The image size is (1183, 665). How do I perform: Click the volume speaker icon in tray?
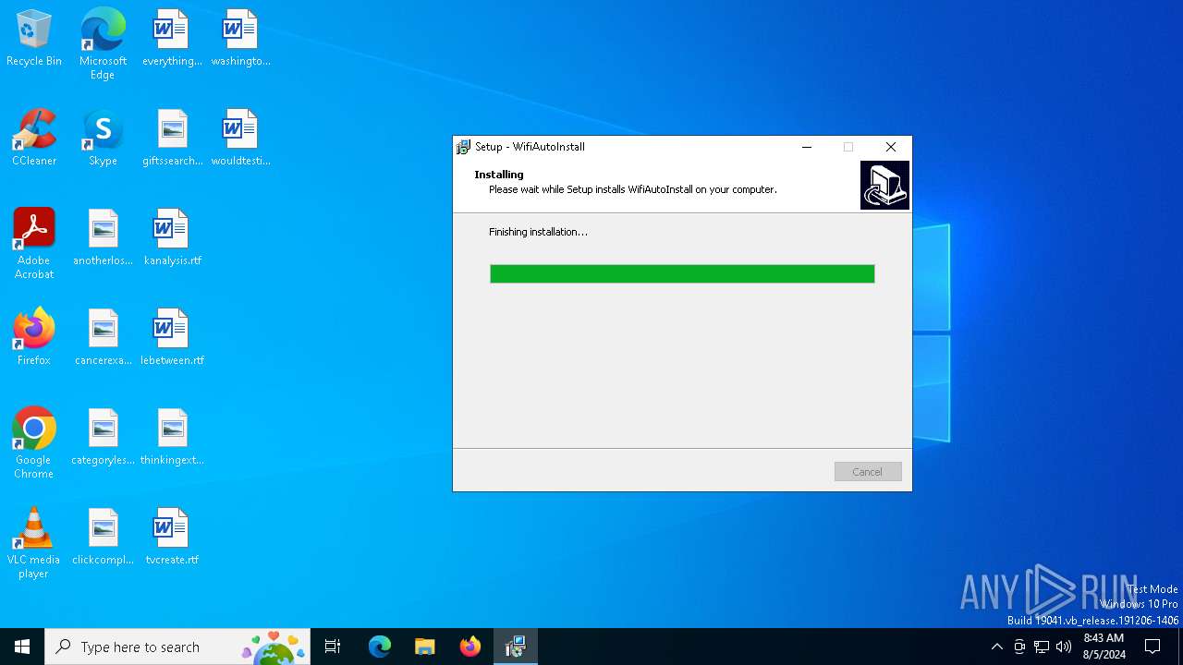coord(1064,647)
